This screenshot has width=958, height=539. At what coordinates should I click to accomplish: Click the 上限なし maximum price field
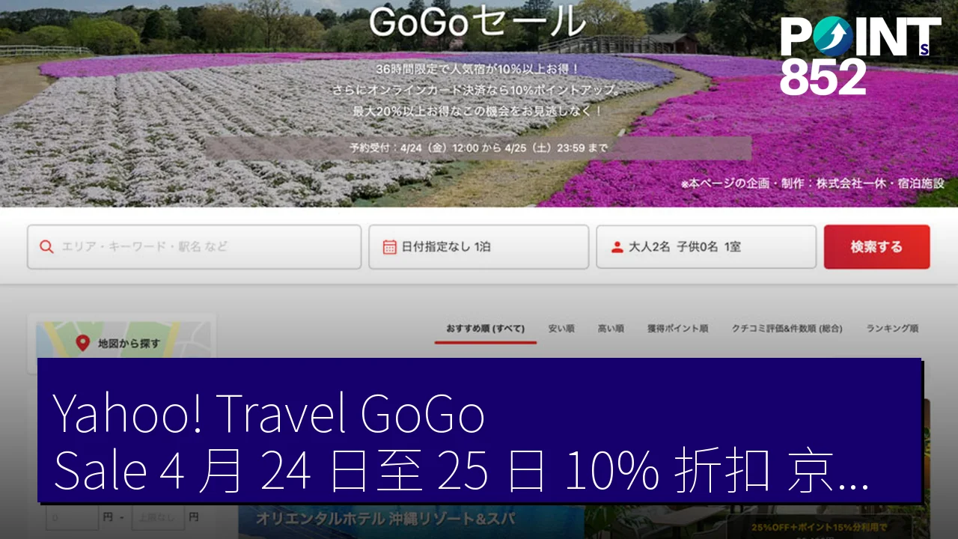pos(158,517)
